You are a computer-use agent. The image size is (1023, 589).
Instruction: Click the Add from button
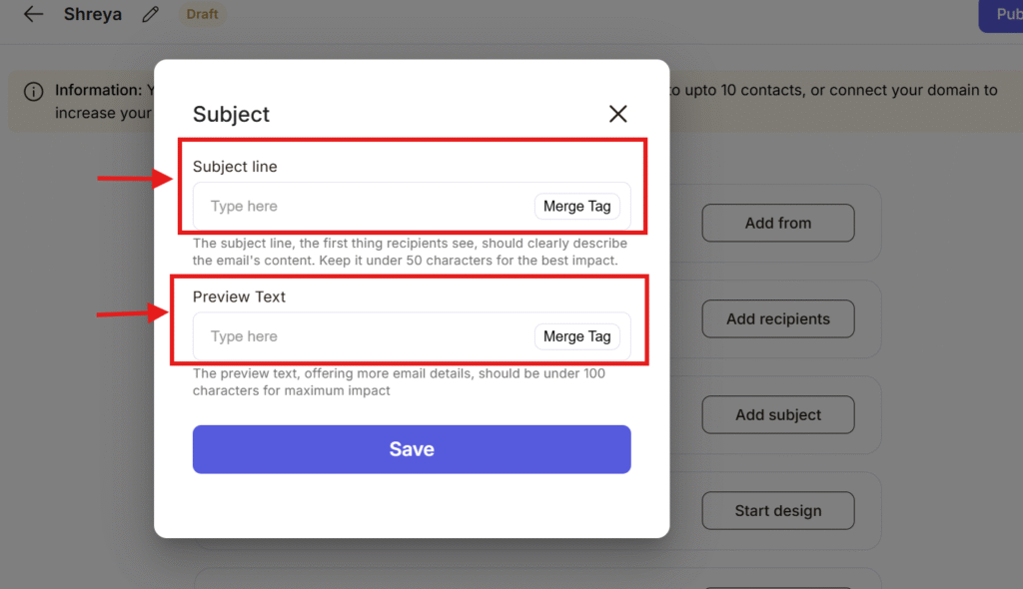777,224
